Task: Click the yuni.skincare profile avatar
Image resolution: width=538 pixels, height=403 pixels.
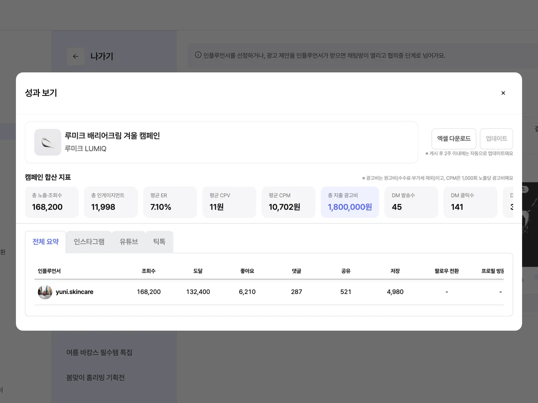Action: coord(45,292)
